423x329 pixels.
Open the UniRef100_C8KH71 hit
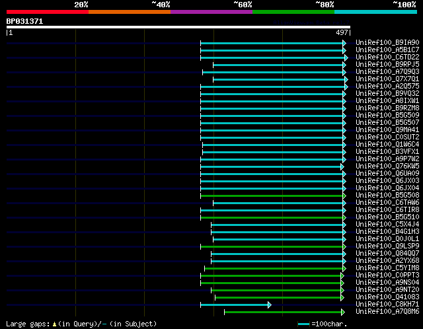point(387,305)
